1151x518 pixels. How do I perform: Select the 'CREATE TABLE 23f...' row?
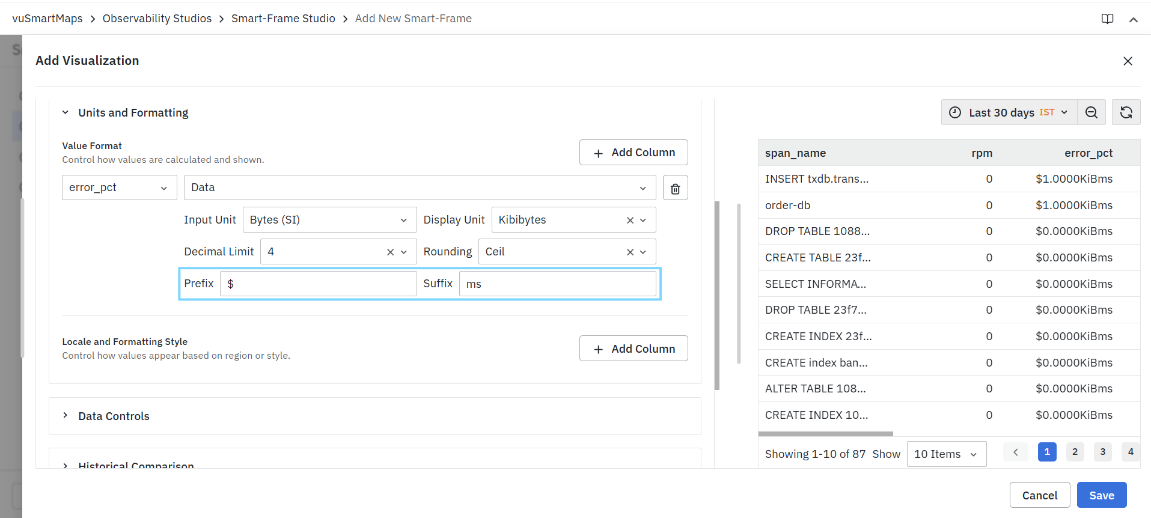point(949,258)
